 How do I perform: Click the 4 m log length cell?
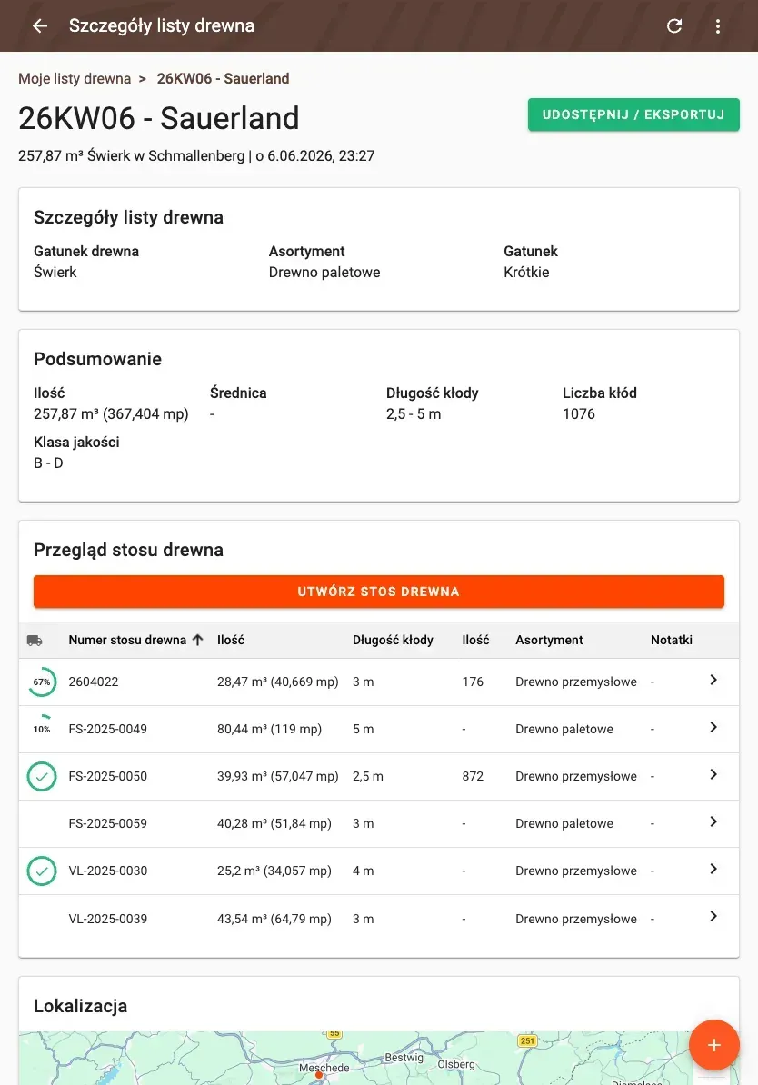click(363, 871)
